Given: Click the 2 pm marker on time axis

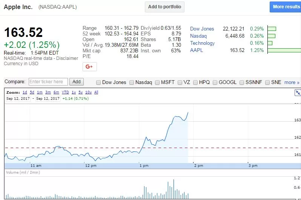Looking at the screenshot, I should click(x=199, y=166).
